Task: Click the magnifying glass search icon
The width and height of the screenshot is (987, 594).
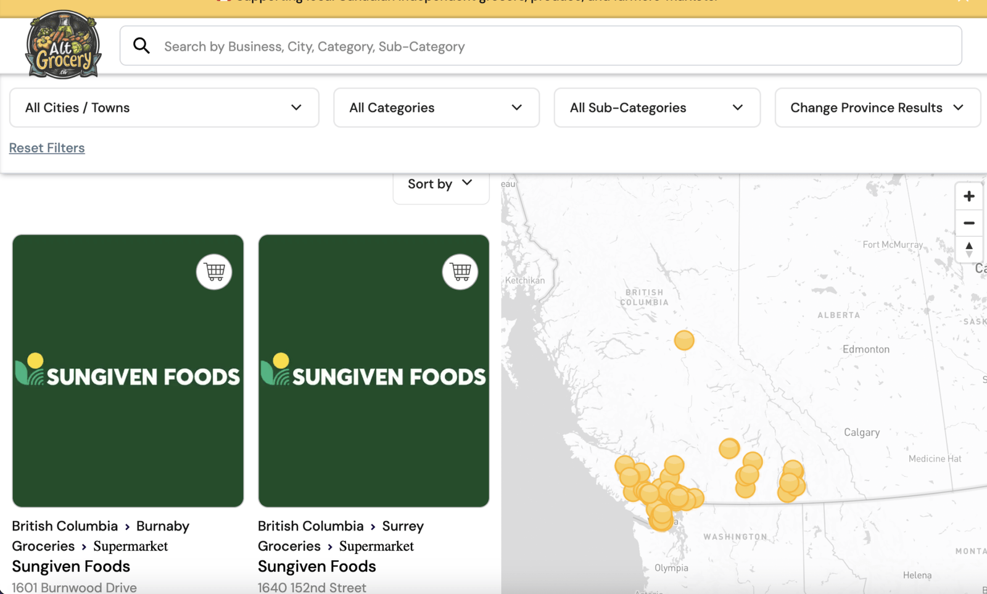Action: pos(141,46)
